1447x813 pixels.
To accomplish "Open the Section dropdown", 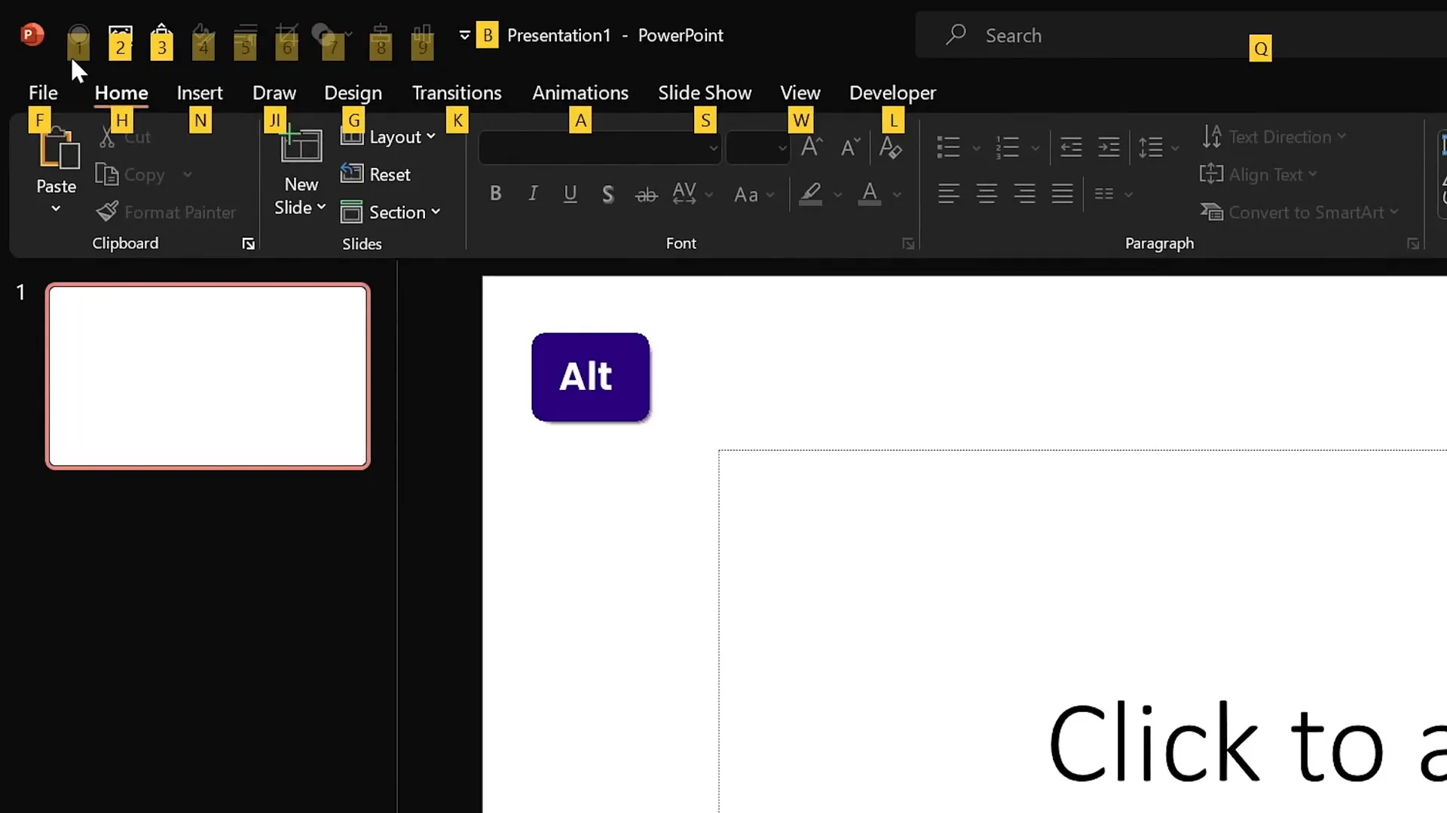I will coord(390,212).
